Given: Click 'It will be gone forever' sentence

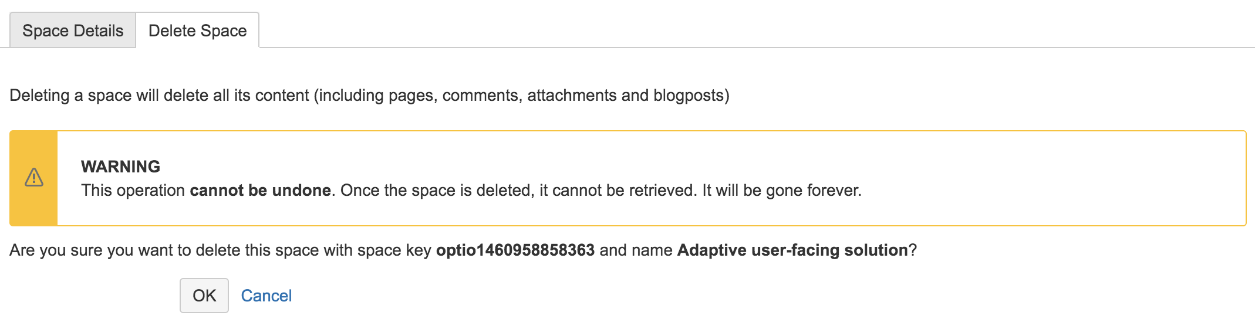Looking at the screenshot, I should [781, 191].
